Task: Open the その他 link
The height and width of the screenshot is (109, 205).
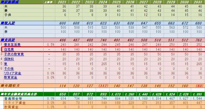Action: tap(9, 68)
